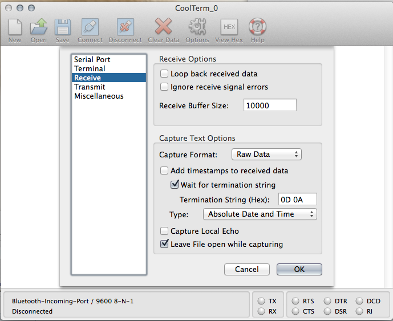
Task: Select Transmit options category
Action: click(109, 87)
